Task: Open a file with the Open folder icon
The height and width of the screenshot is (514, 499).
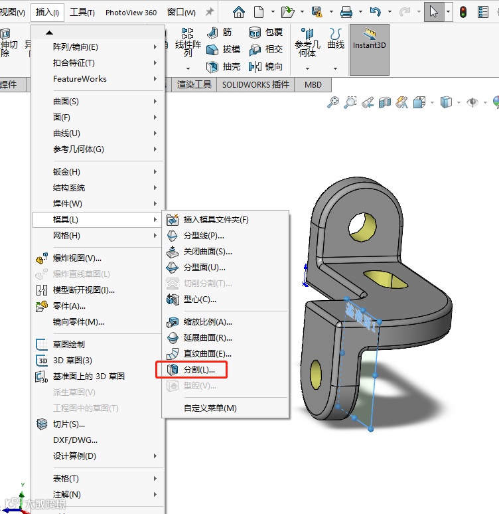Action: click(287, 12)
